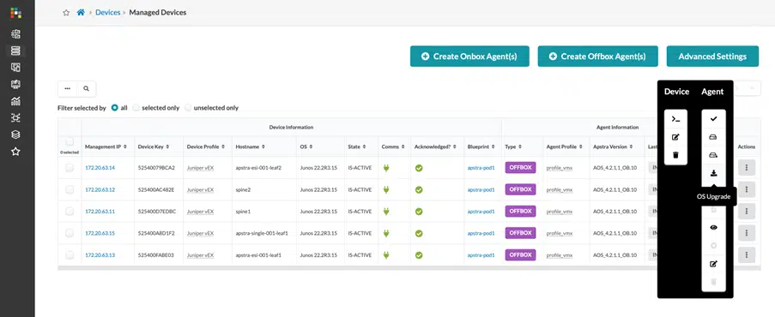This screenshot has width=775, height=317.
Task: Check the row for 172.20.63.15
Action: [x=70, y=233]
